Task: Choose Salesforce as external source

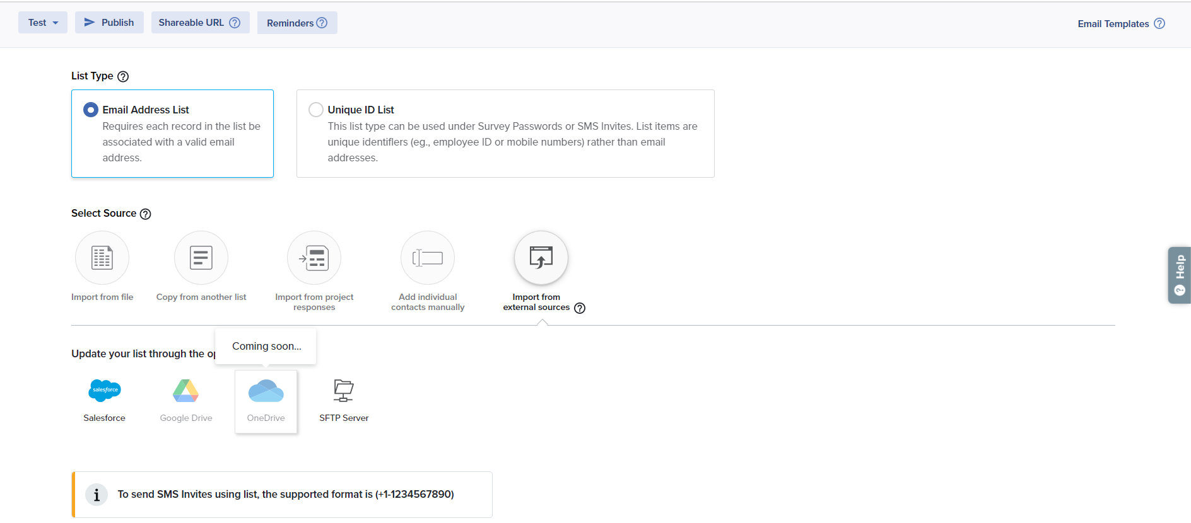Action: (x=105, y=391)
